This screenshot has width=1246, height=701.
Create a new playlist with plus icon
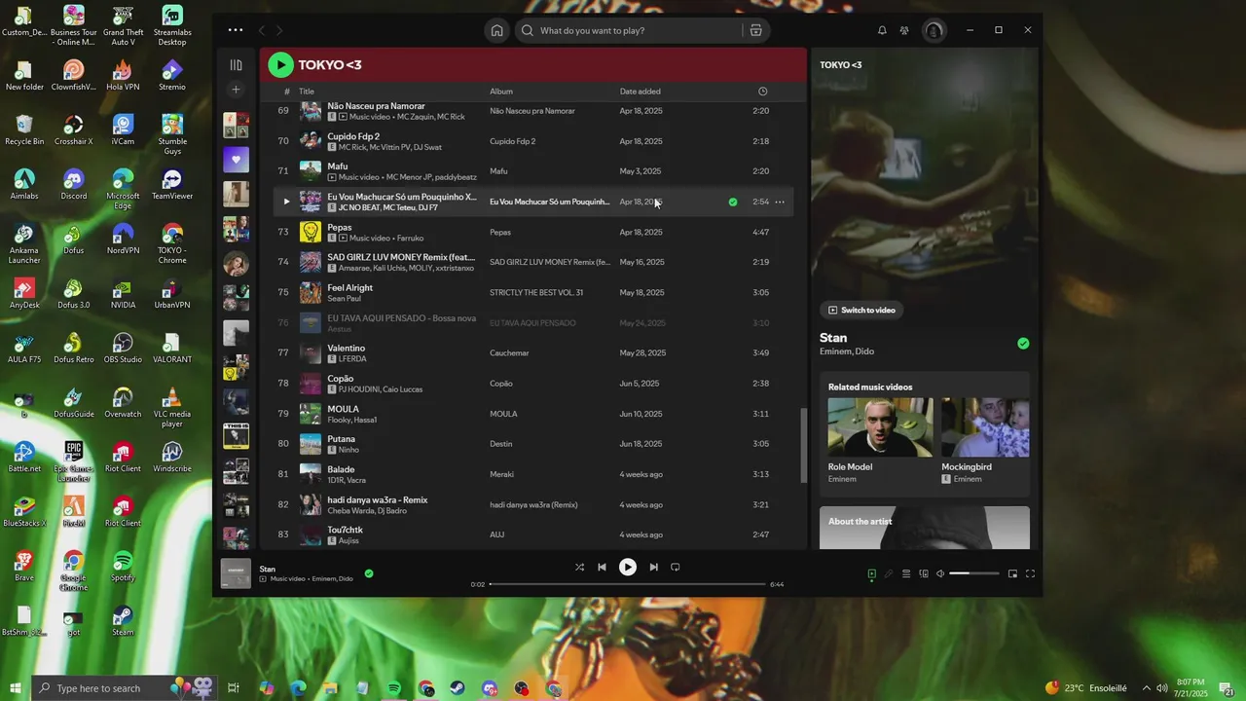pyautogui.click(x=236, y=90)
